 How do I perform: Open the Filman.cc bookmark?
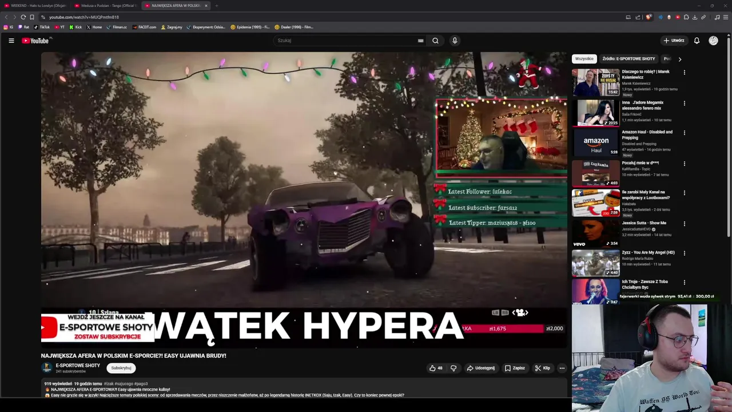[x=117, y=27]
